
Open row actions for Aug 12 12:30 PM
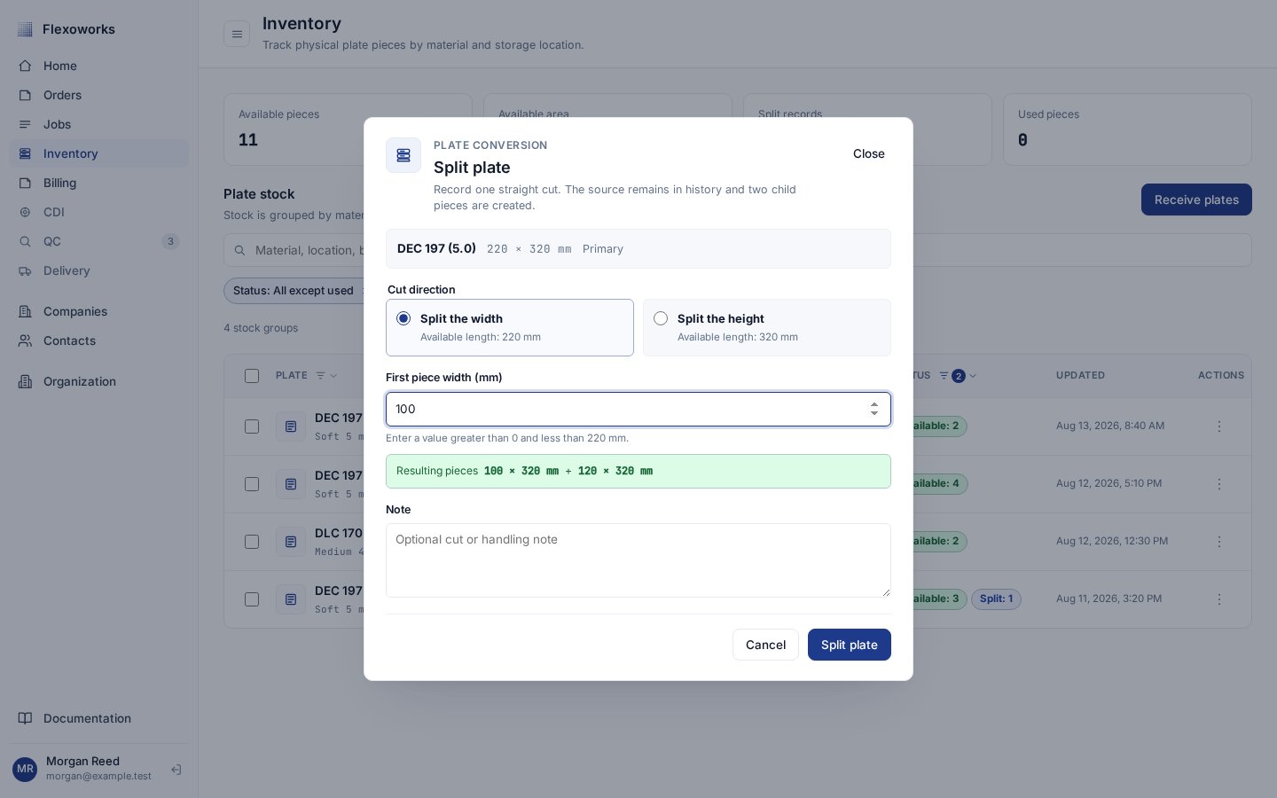tap(1219, 542)
